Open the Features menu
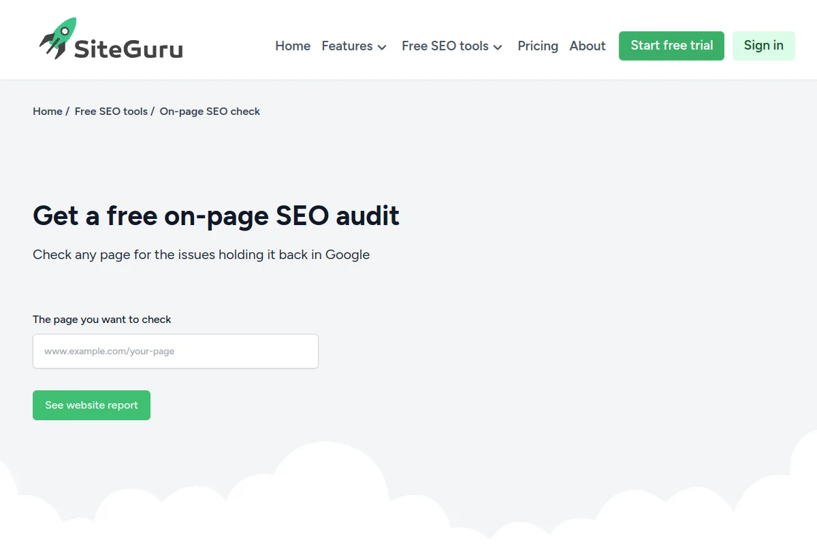 [x=354, y=46]
